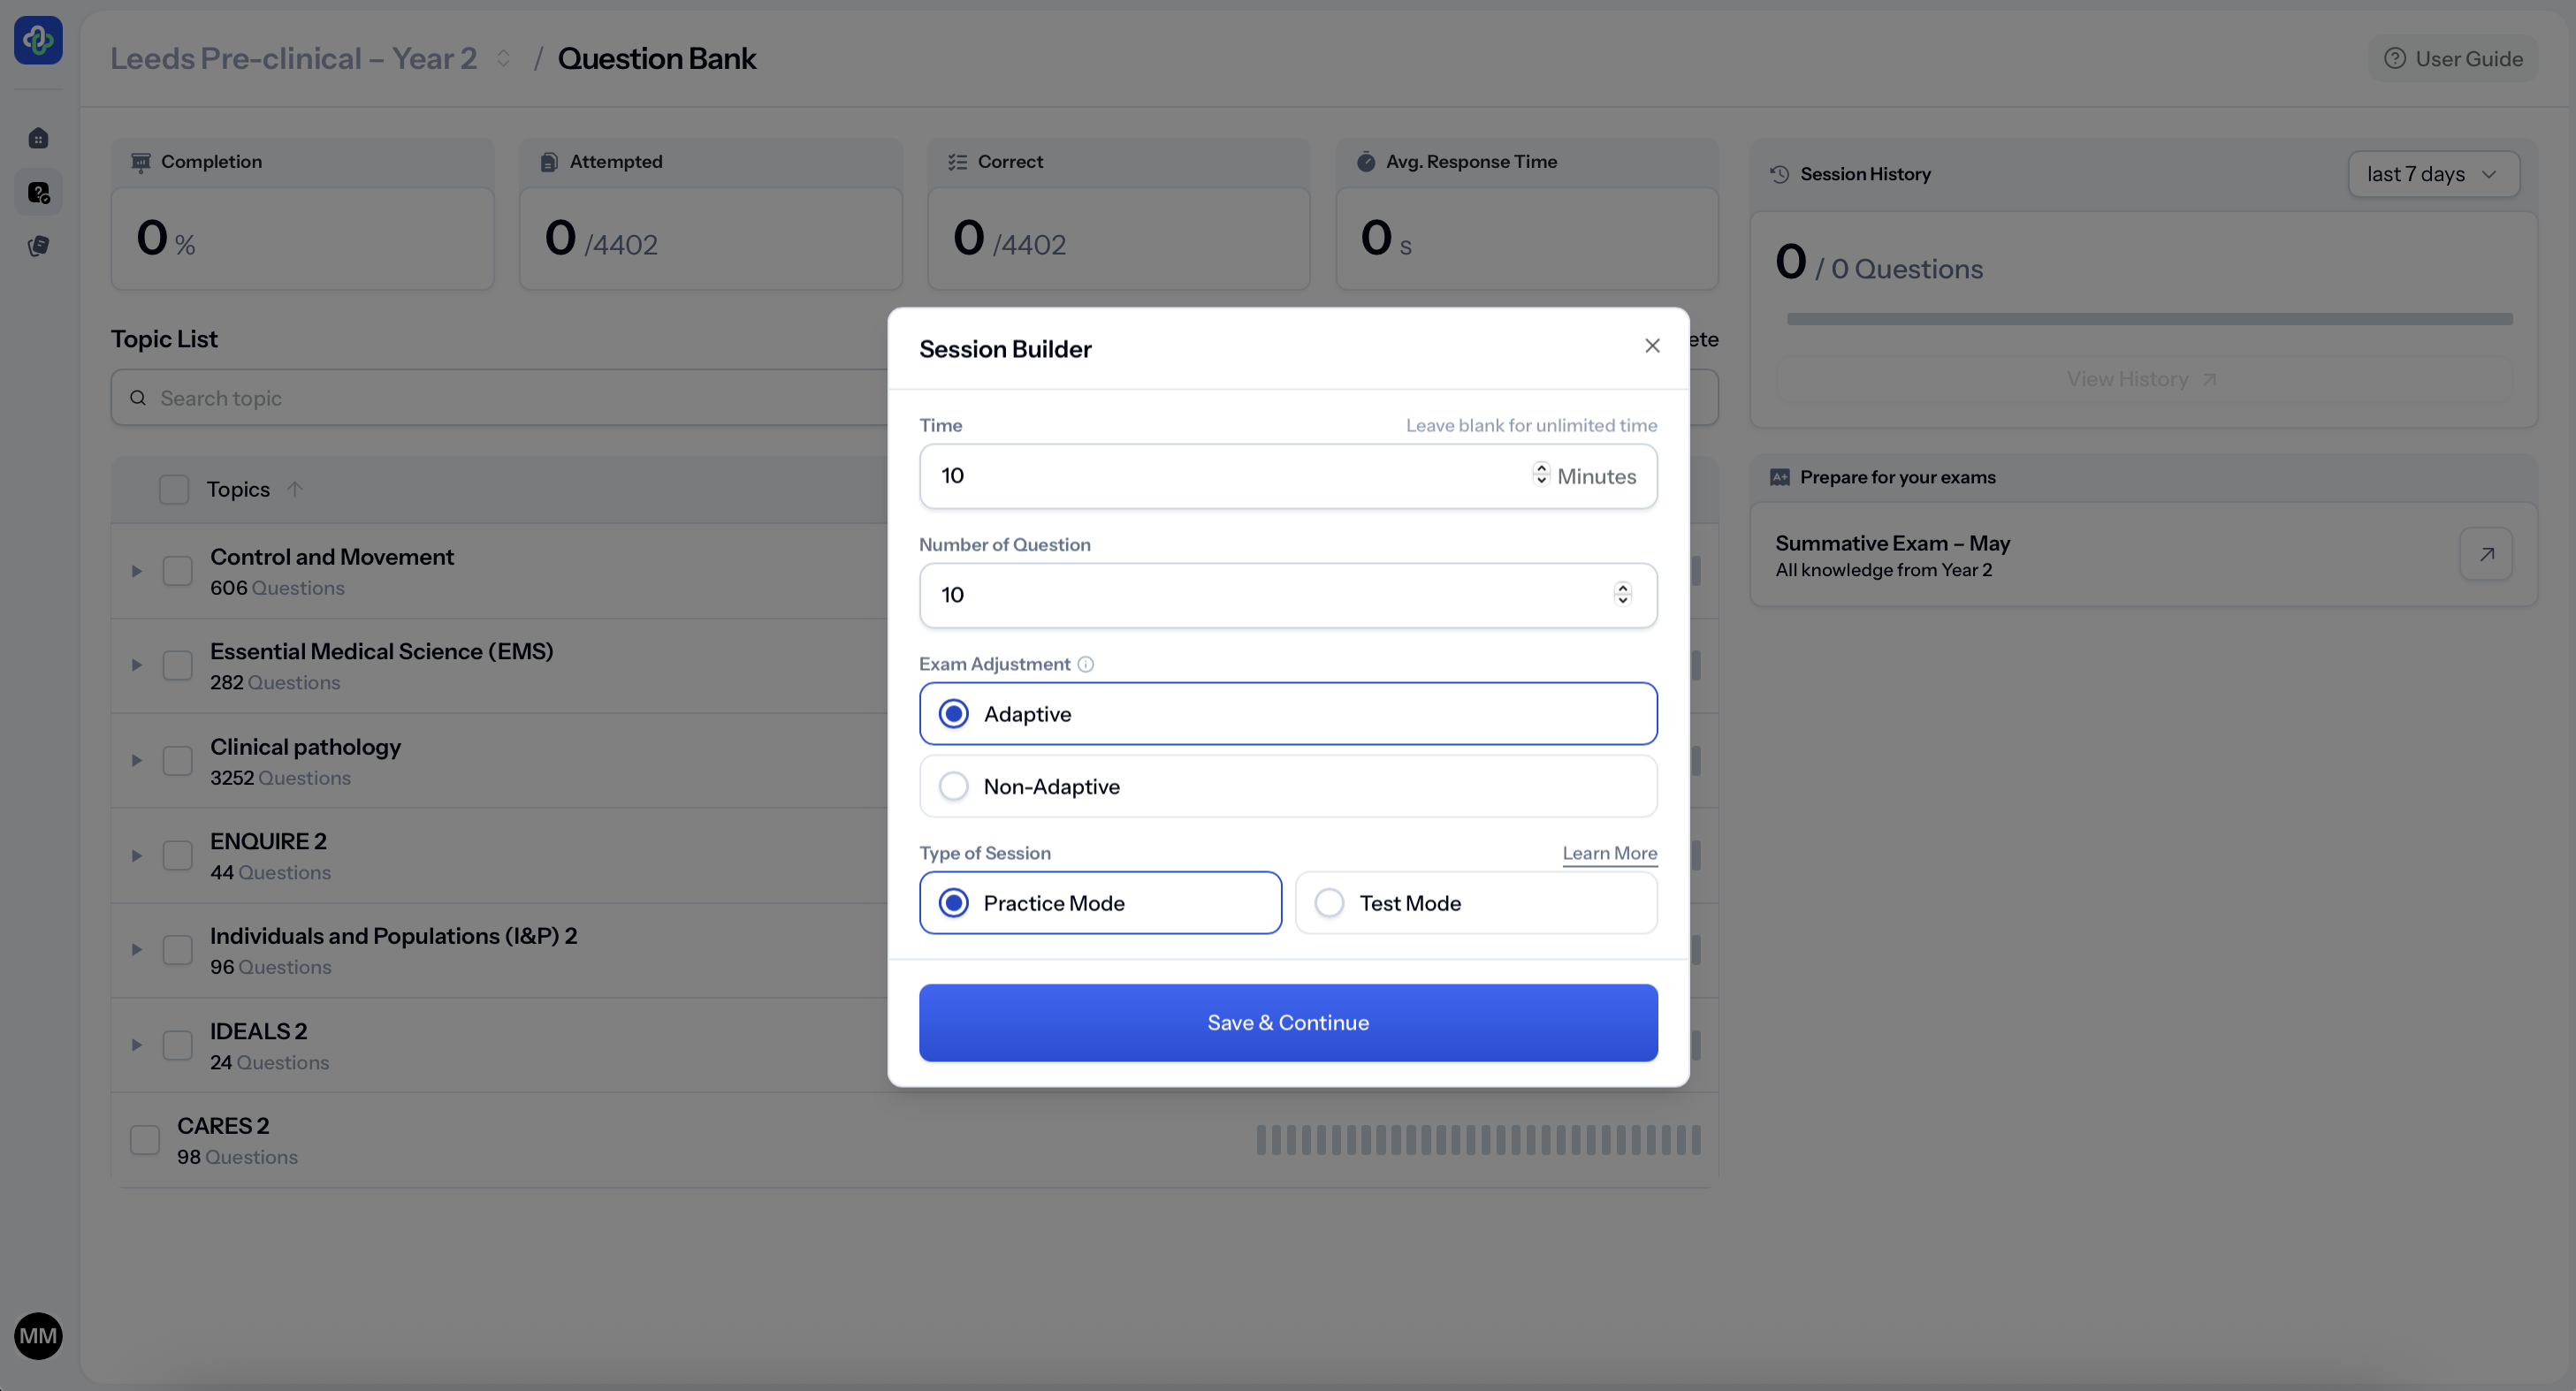Image resolution: width=2576 pixels, height=1391 pixels.
Task: Open the User Guide
Action: (2453, 58)
